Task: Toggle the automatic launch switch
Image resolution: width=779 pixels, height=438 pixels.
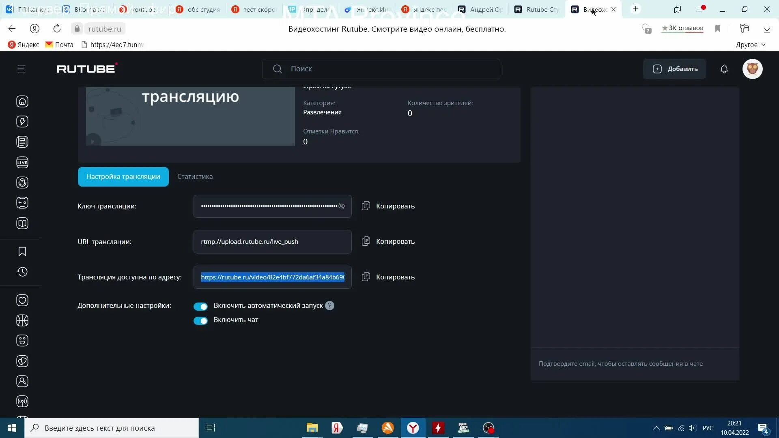Action: [200, 306]
